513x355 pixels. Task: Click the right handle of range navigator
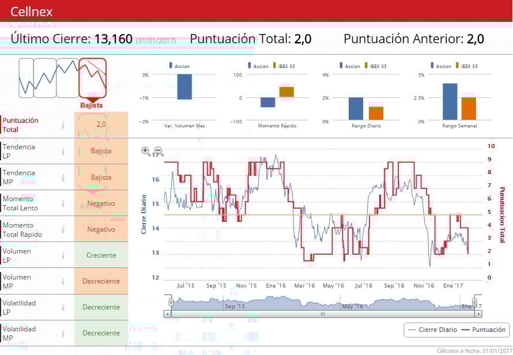[474, 302]
